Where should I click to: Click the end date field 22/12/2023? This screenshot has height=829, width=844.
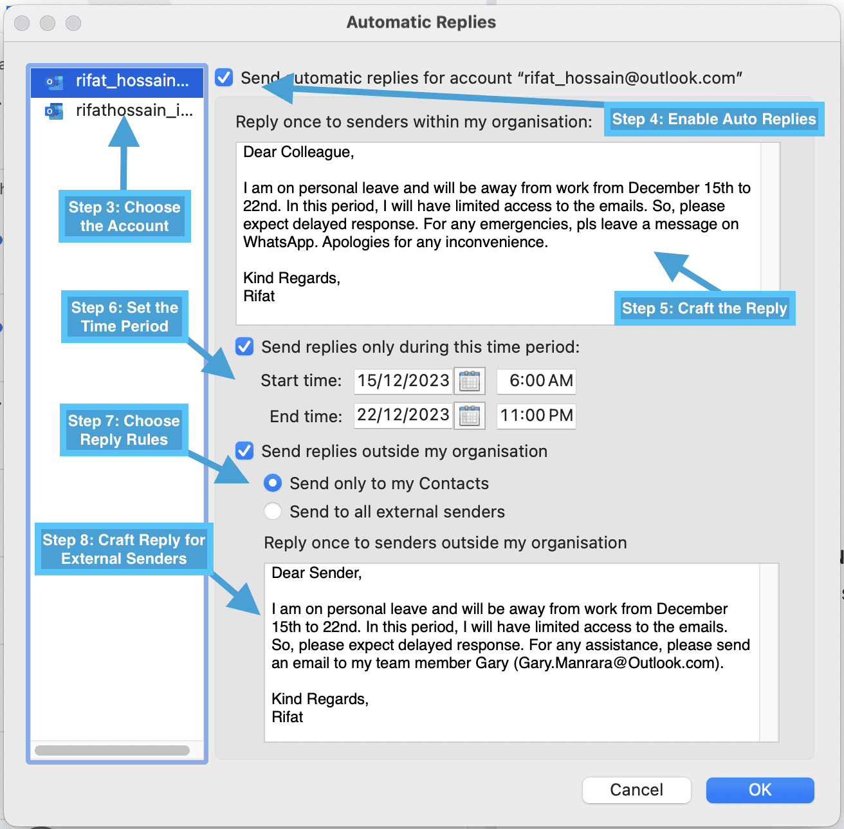[403, 415]
